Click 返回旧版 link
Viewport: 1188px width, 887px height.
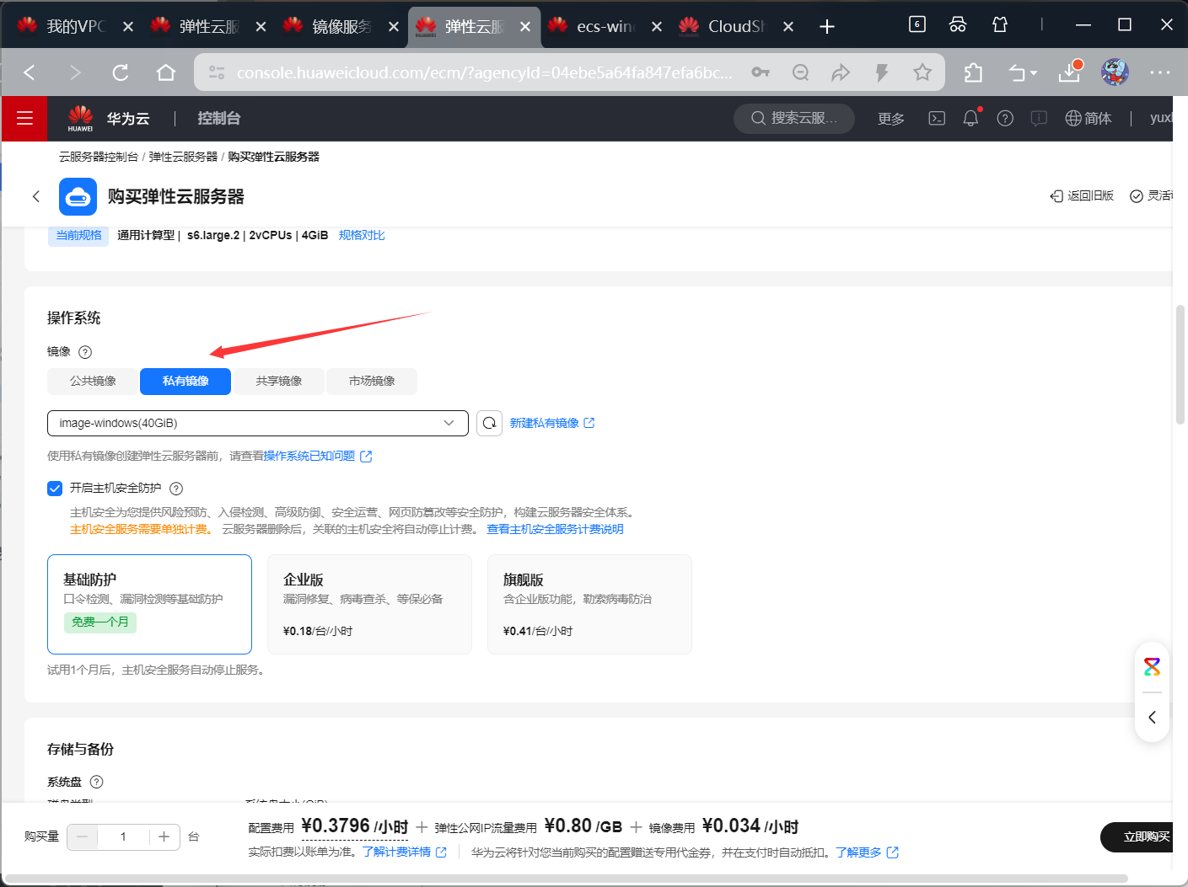(1082, 195)
